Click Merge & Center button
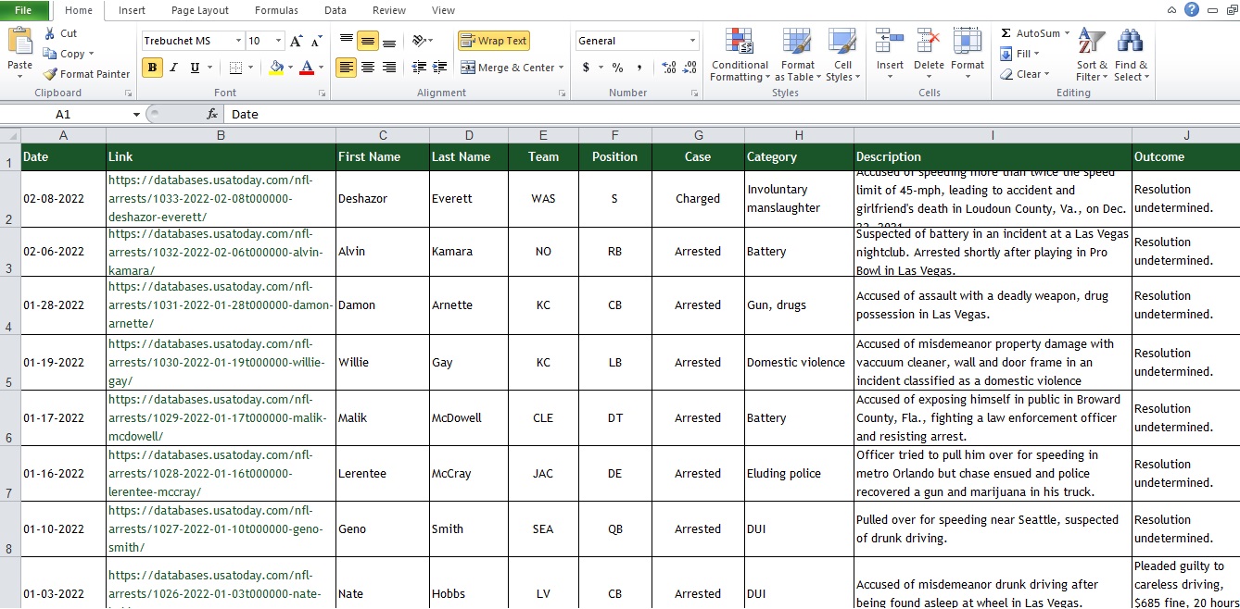This screenshot has height=609, width=1240. click(507, 68)
